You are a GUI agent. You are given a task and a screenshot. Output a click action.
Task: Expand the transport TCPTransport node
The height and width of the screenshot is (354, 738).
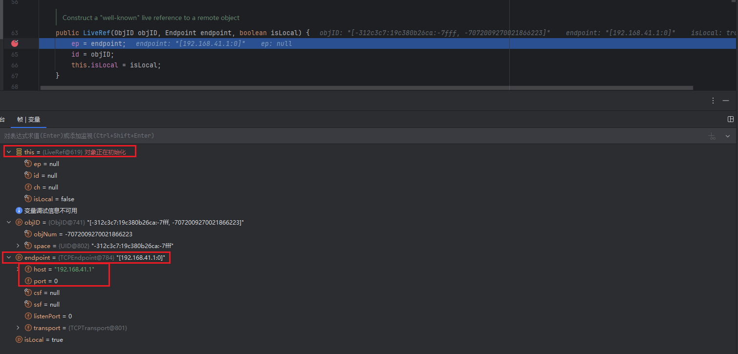point(18,328)
